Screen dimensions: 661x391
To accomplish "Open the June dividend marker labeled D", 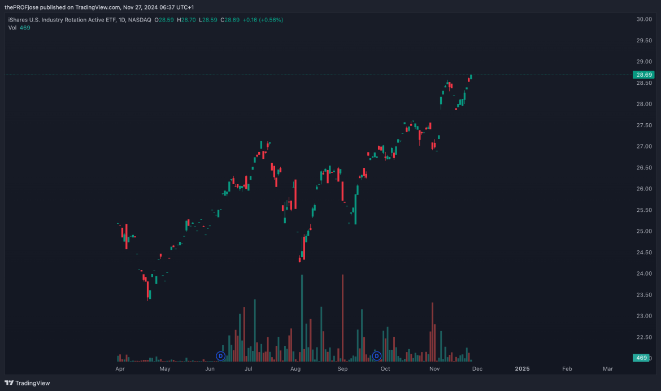I will pos(221,355).
